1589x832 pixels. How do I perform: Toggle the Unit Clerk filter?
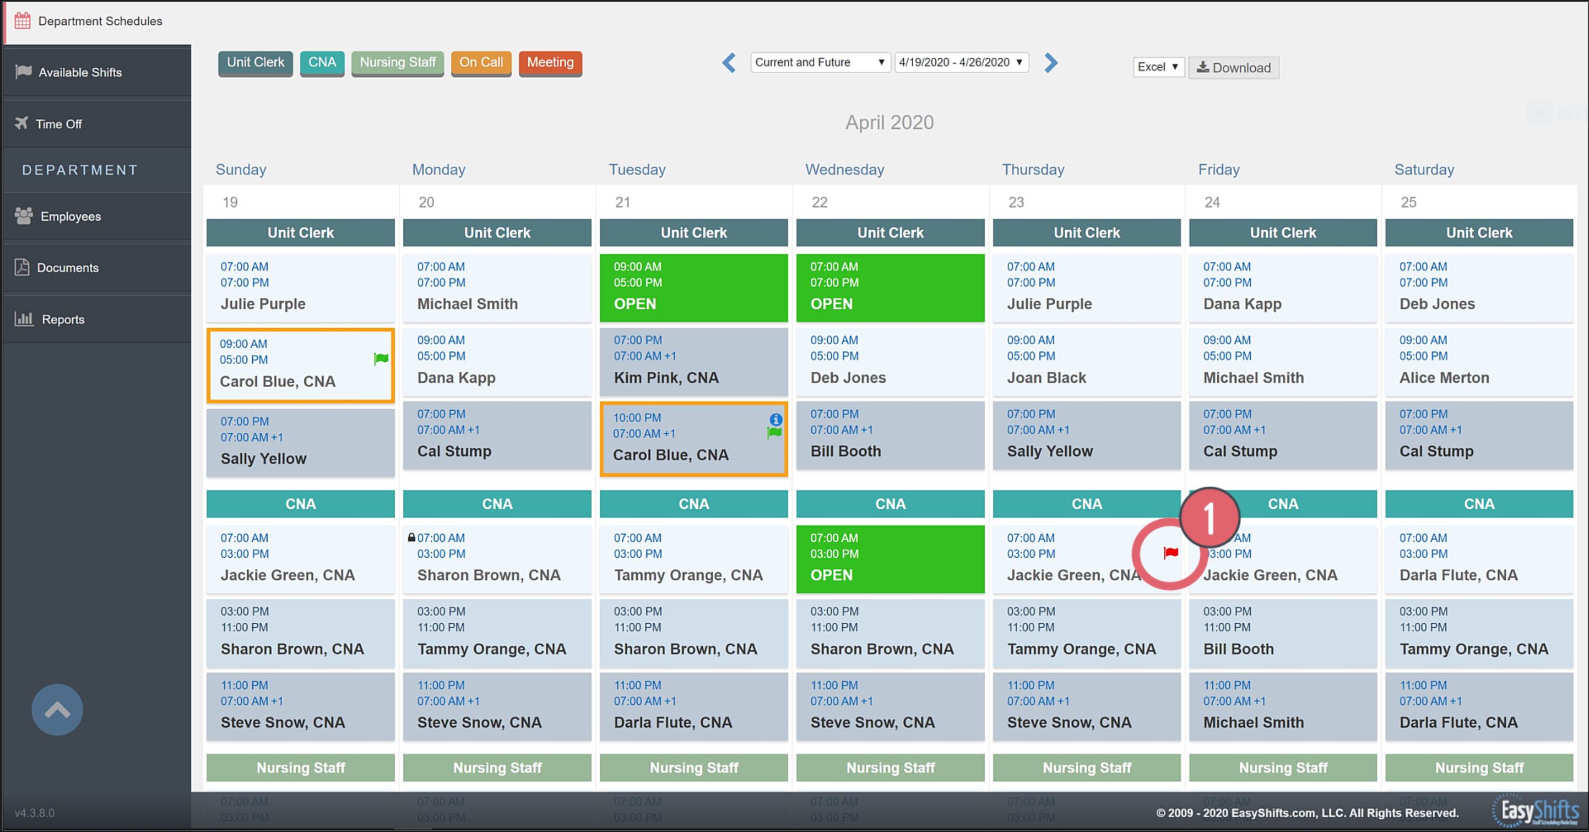[x=256, y=62]
